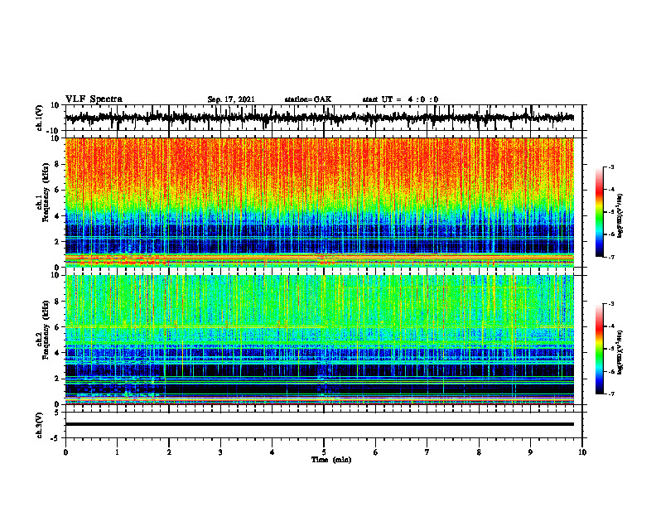Image resolution: width=656 pixels, height=507 pixels.
Task: Click the '2' kHz tick on ch.1 spectrogram
Action: click(x=57, y=241)
